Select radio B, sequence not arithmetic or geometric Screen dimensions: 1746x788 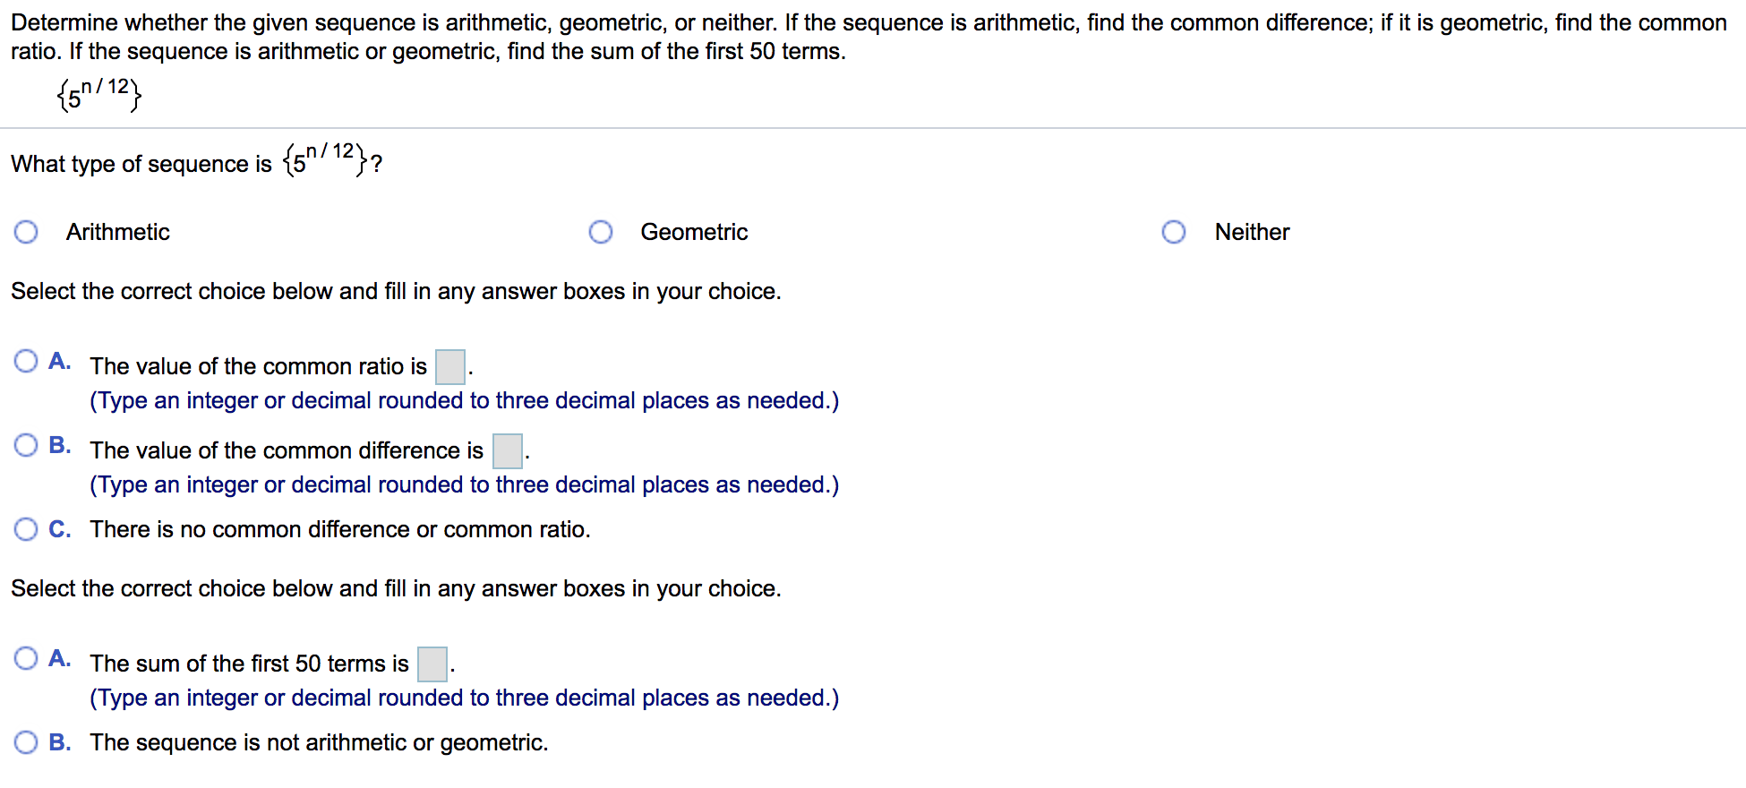26,742
